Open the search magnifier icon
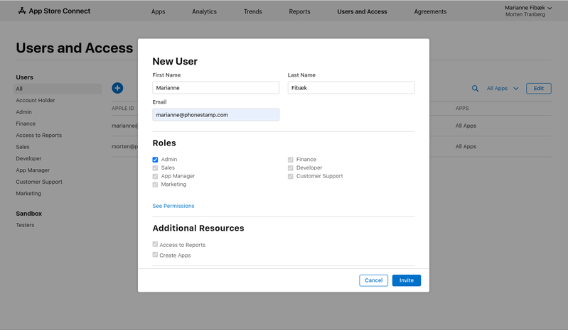Screen dimensions: 568x330 pyautogui.click(x=475, y=89)
